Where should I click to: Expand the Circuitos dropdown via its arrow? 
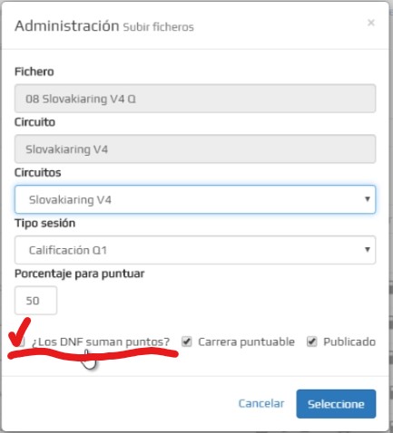[368, 199]
